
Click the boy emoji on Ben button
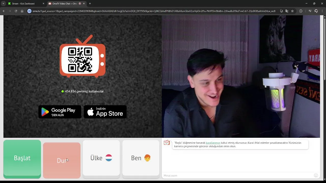147,158
